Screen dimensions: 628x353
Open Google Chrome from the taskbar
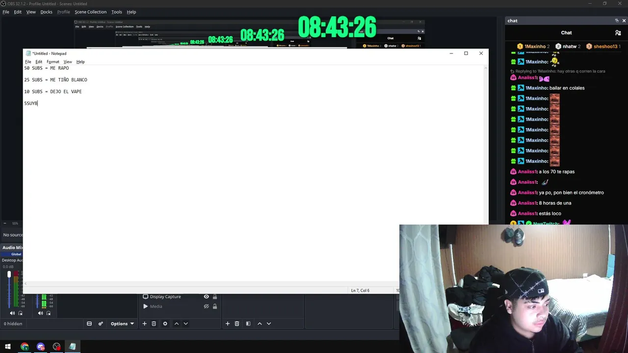(x=25, y=347)
